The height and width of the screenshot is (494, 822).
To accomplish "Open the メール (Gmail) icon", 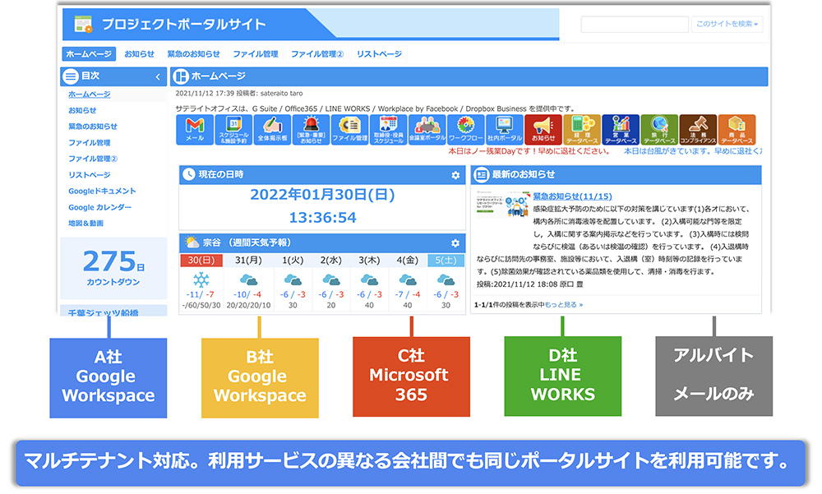I will [195, 130].
